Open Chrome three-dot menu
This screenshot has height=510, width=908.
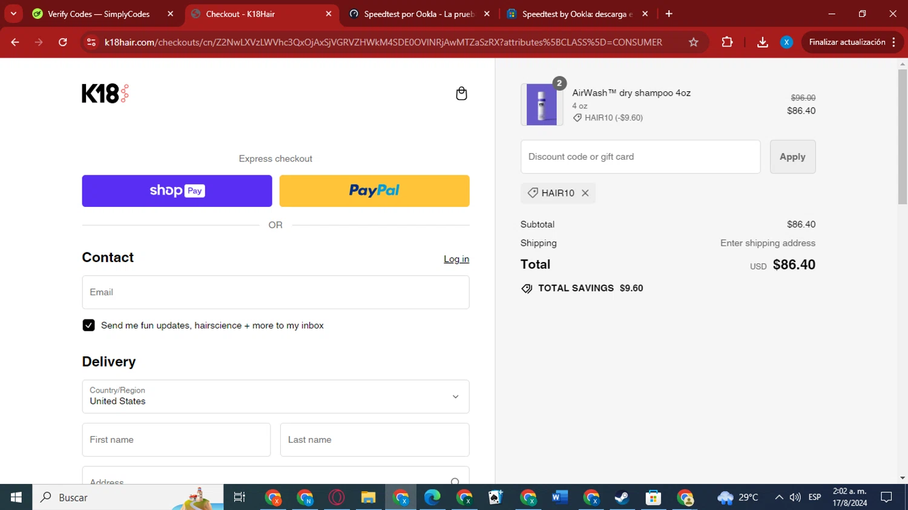[x=894, y=42]
